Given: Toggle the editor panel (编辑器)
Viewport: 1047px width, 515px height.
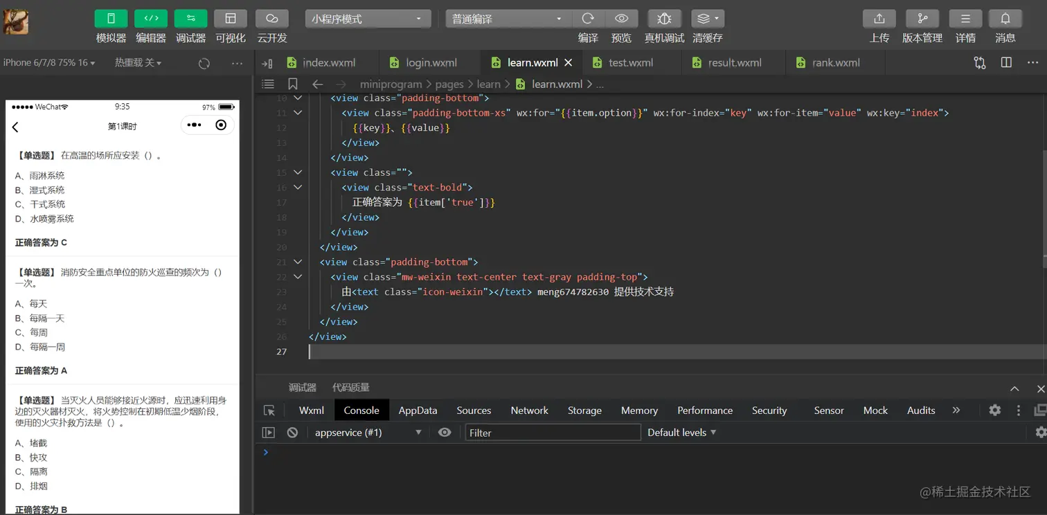Looking at the screenshot, I should 151,19.
